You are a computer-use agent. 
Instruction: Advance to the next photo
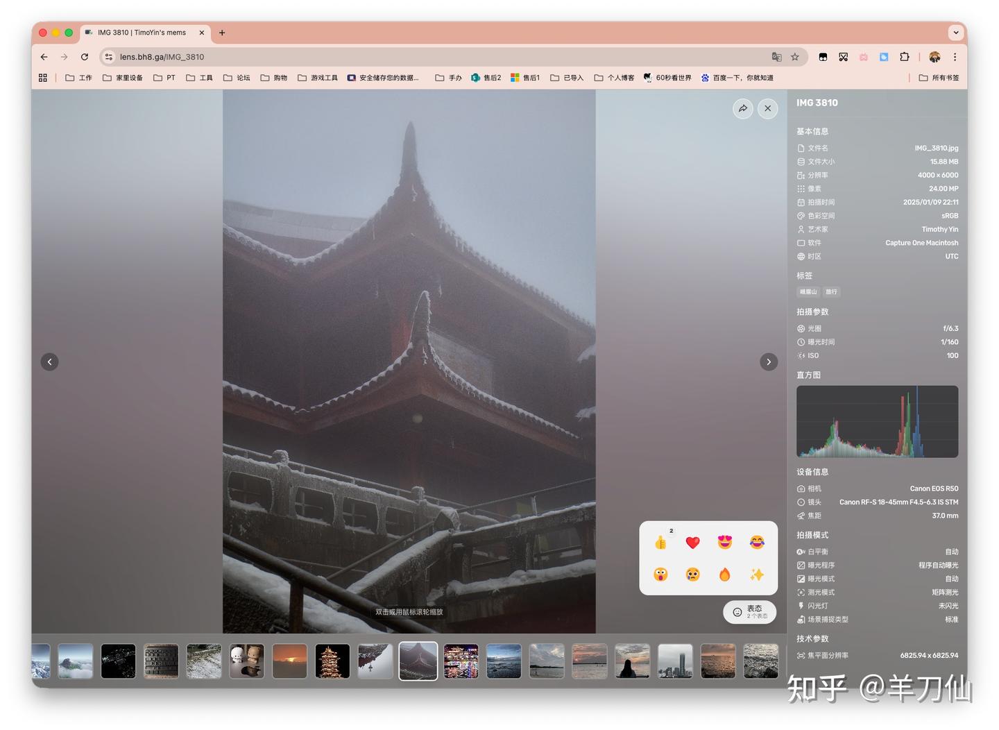[x=769, y=362]
